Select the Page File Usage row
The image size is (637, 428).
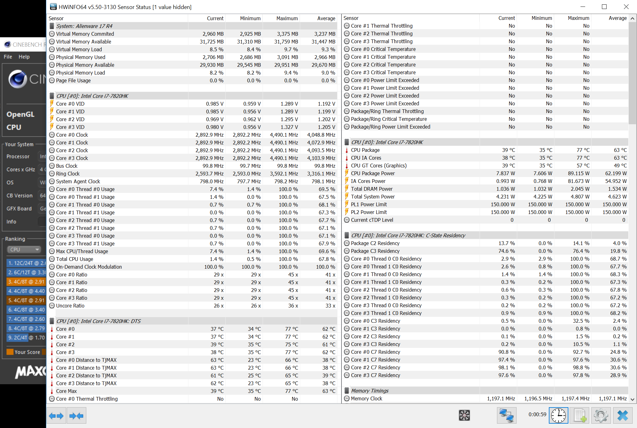192,80
